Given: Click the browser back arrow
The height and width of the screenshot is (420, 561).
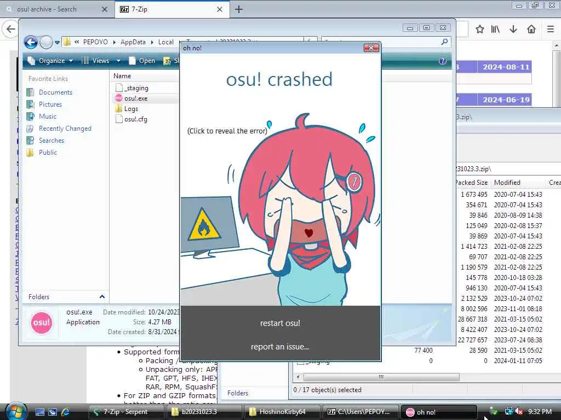Looking at the screenshot, I should 10,29.
